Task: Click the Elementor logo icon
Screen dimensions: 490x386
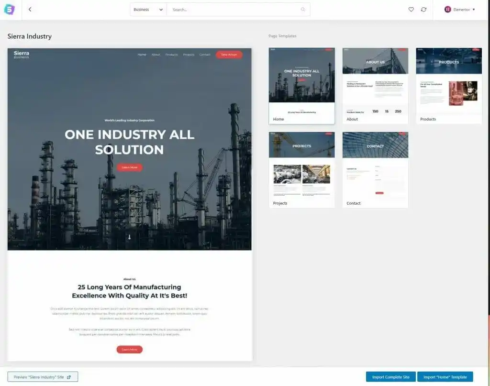Action: (447, 10)
